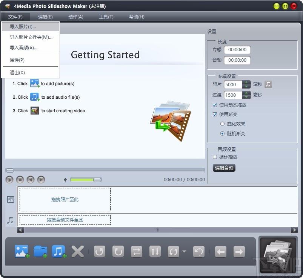Viewport: 303px width, 278px height.
Task: Choose 导入照片文件夹(M)... from menu
Action: 31,37
